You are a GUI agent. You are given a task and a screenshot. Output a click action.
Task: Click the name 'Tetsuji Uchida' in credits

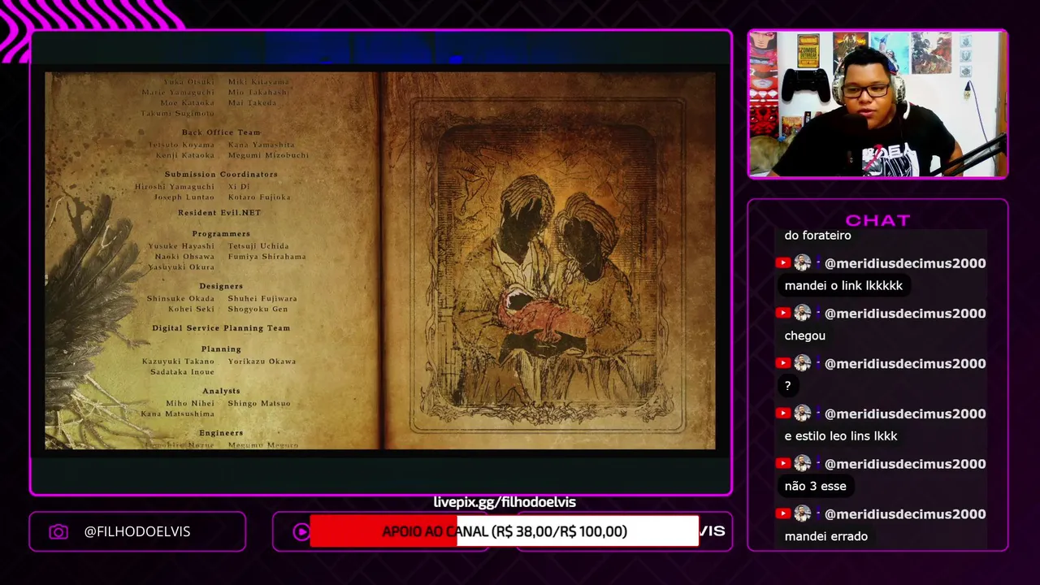pyautogui.click(x=258, y=246)
